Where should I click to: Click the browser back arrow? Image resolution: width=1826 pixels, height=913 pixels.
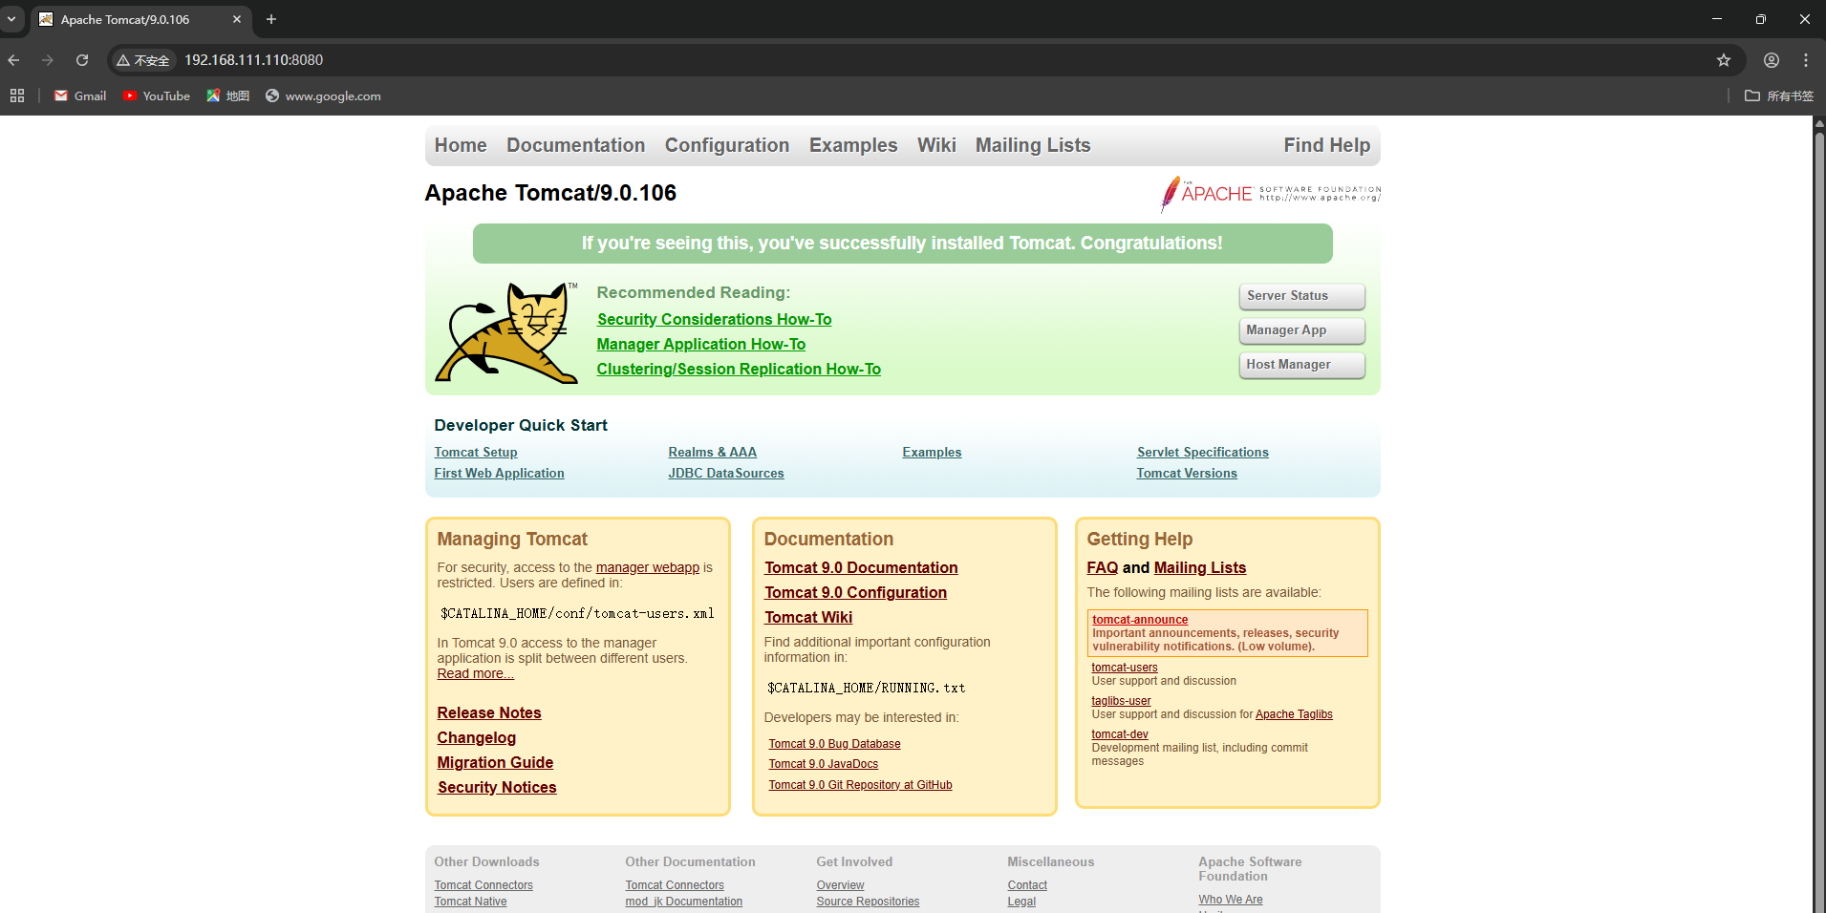13,60
